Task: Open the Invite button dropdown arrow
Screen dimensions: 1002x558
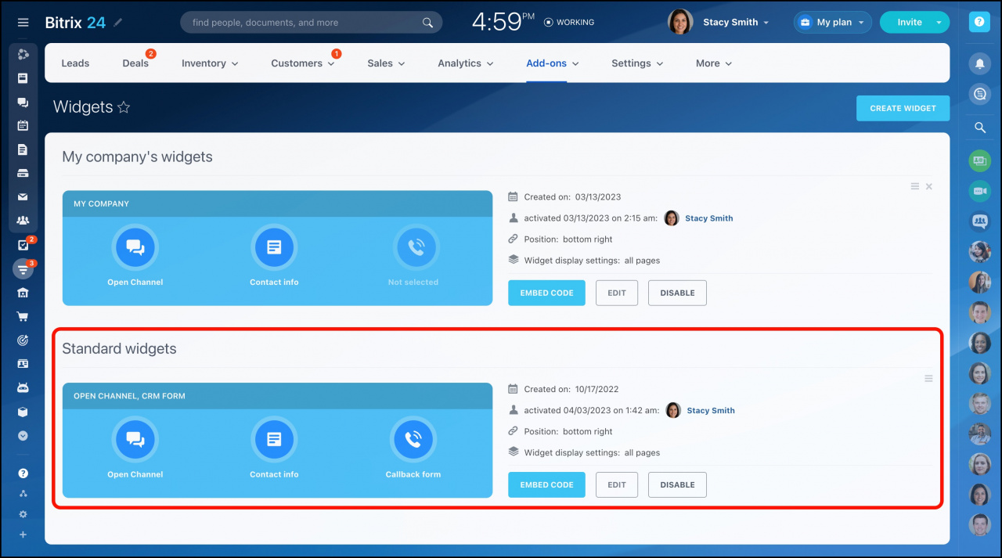Action: click(x=939, y=23)
